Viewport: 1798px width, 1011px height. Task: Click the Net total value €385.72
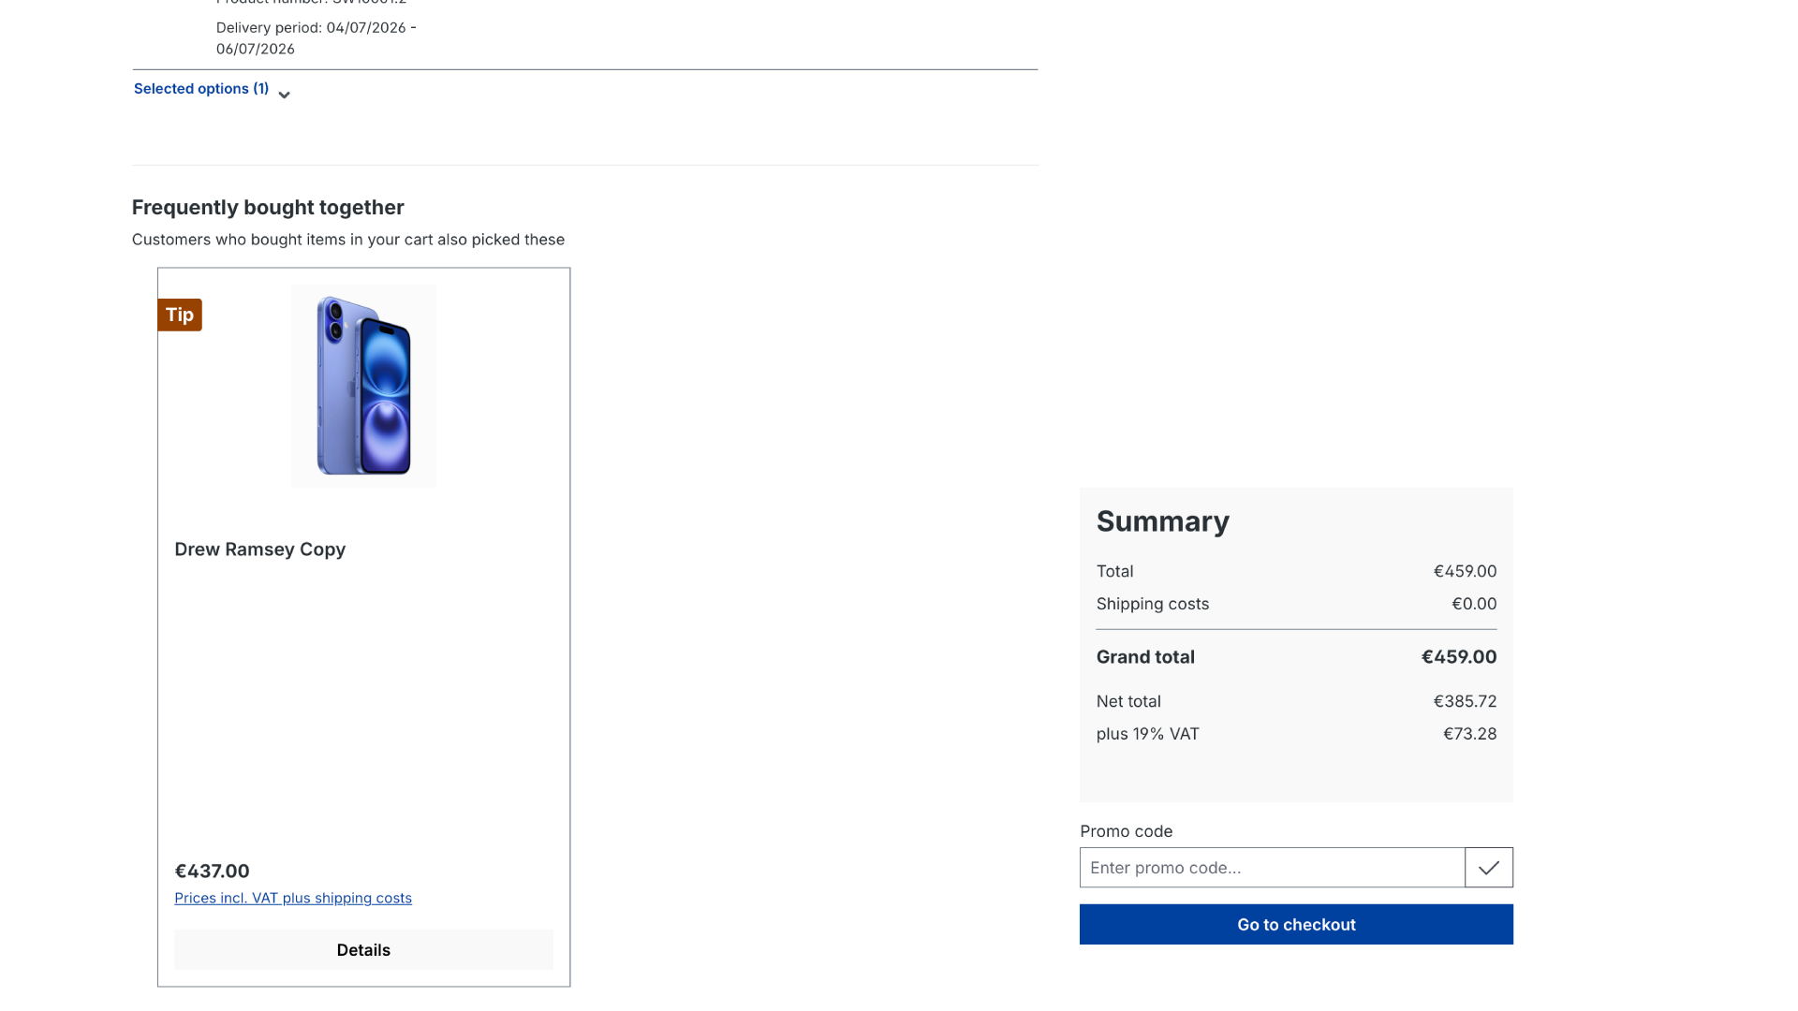point(1466,701)
